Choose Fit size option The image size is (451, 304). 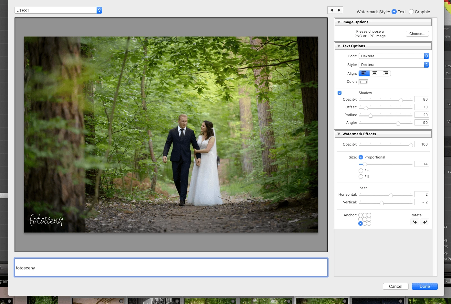(x=361, y=171)
